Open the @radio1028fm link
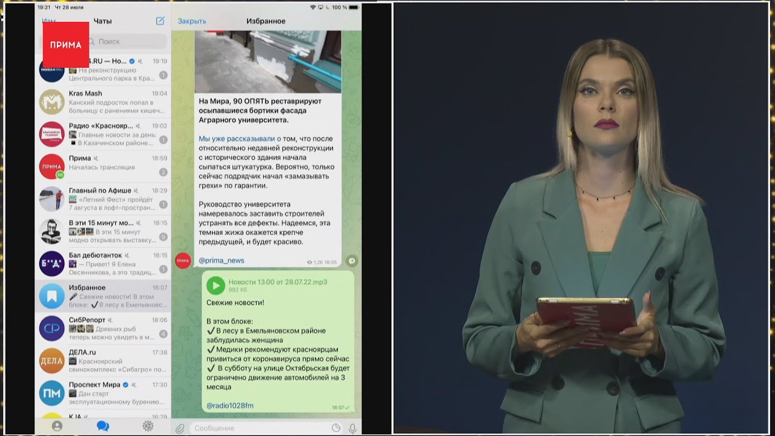Viewport: 775px width, 436px height. click(230, 405)
